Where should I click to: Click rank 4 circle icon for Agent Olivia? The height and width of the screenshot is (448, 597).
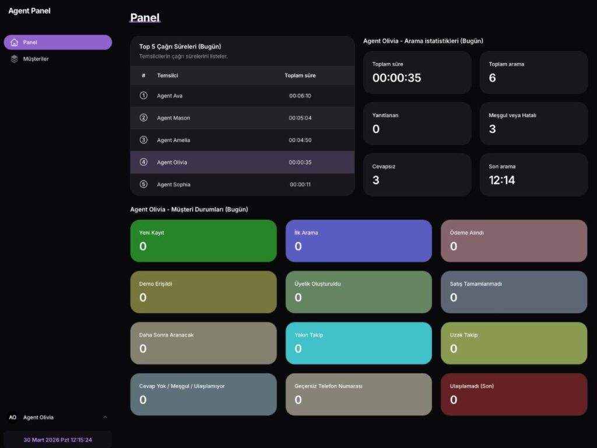[143, 162]
